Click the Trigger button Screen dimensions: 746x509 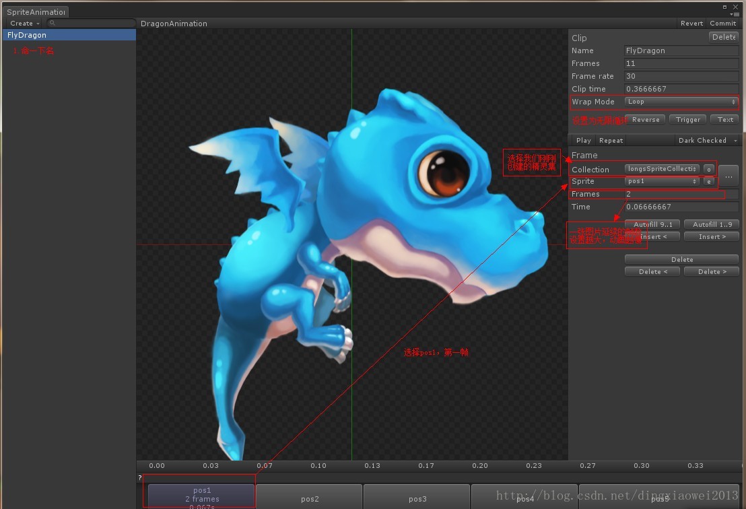coord(687,119)
